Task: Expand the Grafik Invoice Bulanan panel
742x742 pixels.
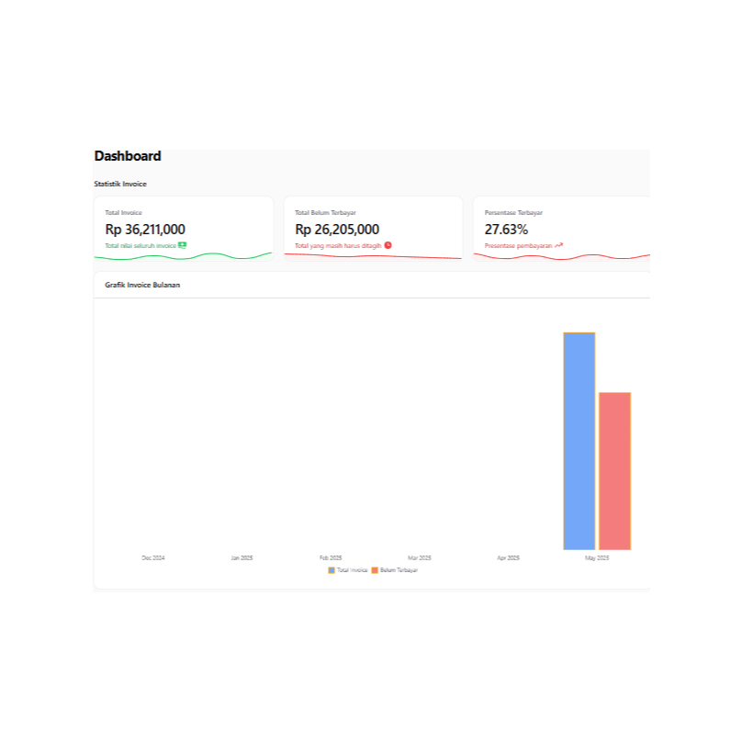Action: point(142,285)
